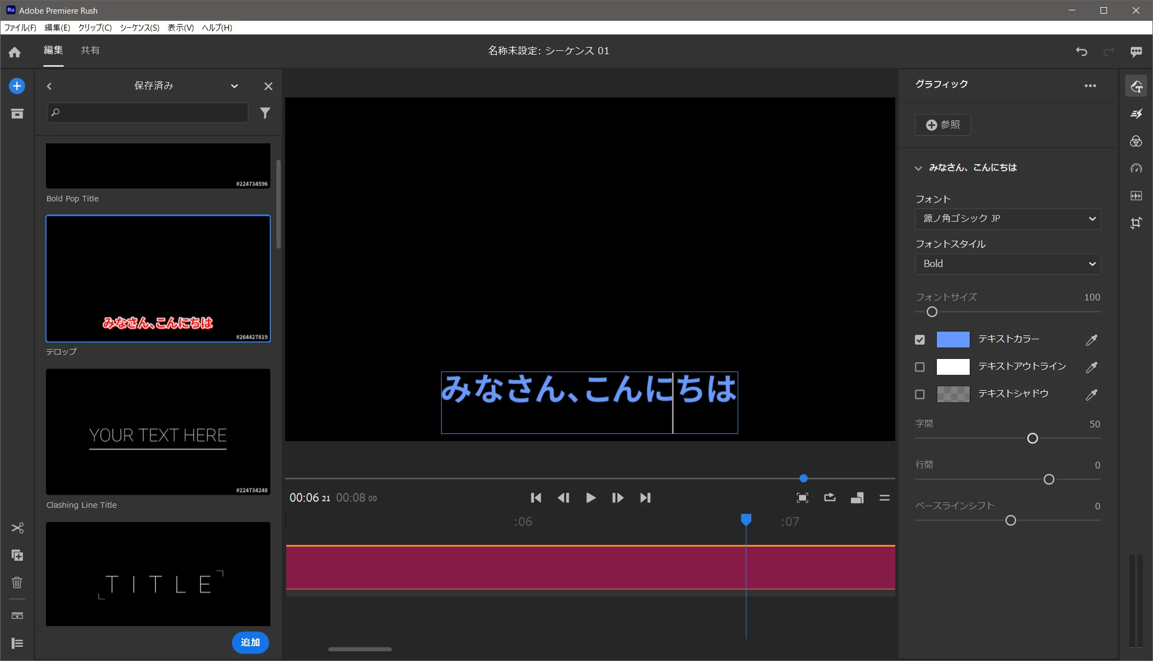Open the Crop and Transform panel icon
Viewport: 1153px width, 661px height.
1136,223
